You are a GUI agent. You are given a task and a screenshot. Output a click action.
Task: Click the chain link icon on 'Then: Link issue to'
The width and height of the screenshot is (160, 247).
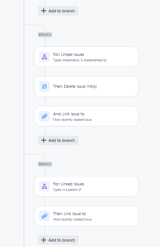pos(45,216)
